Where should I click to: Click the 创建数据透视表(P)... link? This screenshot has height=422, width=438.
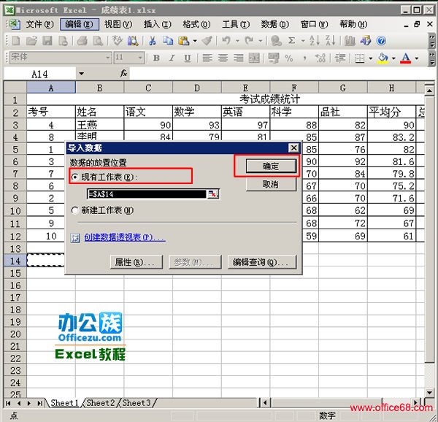[125, 237]
